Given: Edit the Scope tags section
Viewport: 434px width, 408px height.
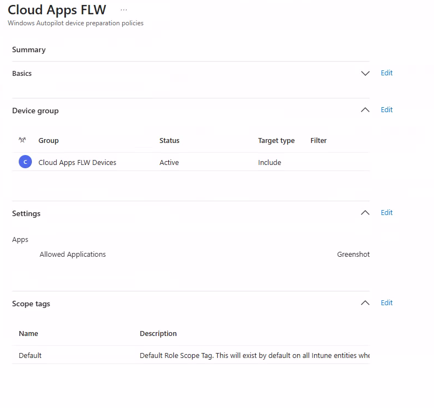Looking at the screenshot, I should [387, 303].
